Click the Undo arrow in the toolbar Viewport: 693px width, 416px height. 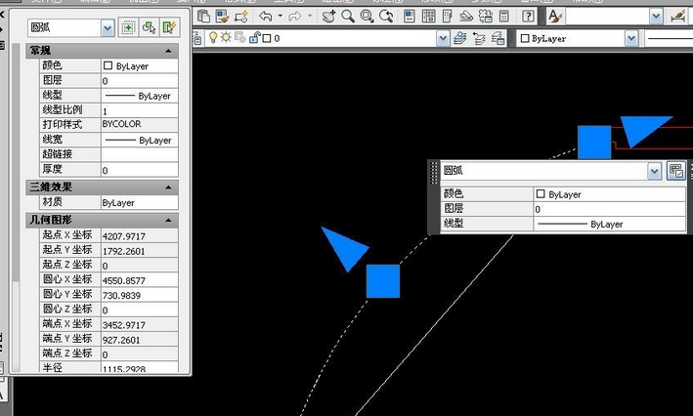point(265,17)
